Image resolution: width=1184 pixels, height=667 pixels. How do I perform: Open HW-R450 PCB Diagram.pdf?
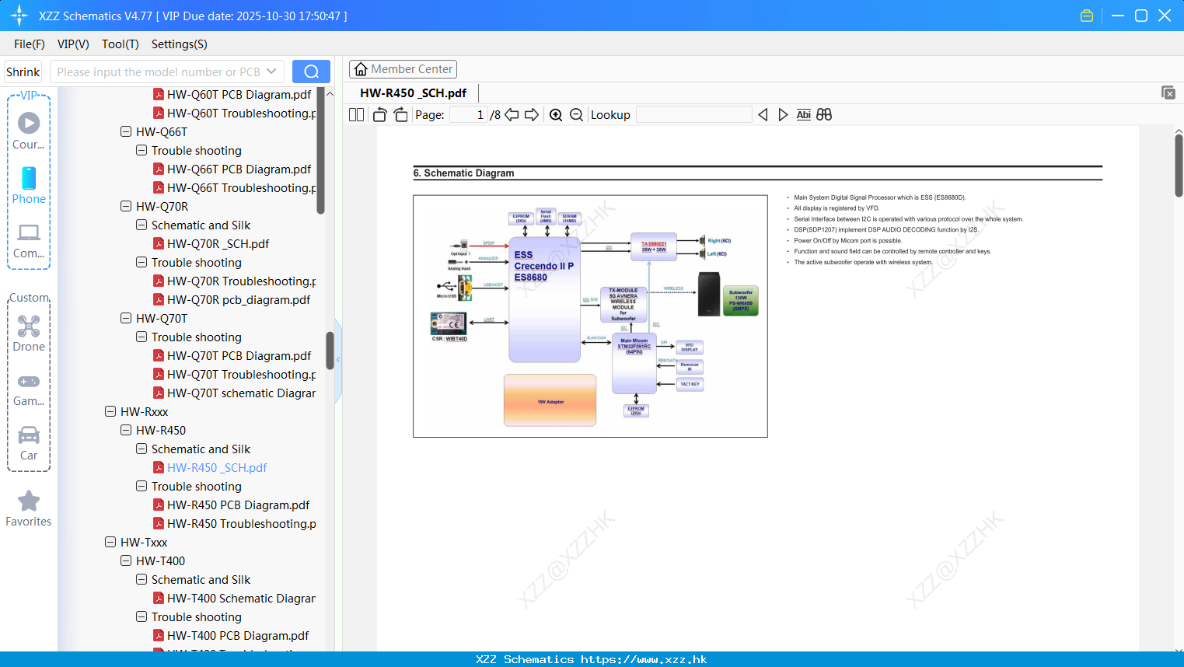pos(238,505)
